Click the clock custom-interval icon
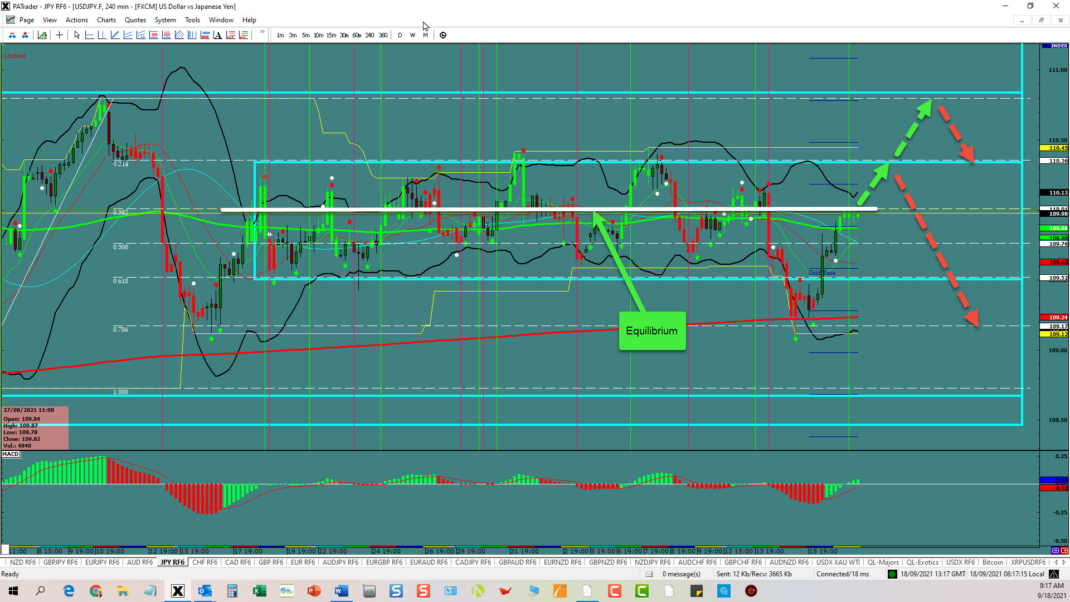 [443, 35]
